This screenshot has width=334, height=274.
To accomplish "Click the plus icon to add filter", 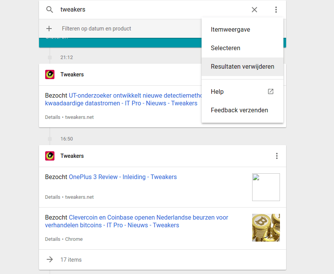I will click(49, 29).
